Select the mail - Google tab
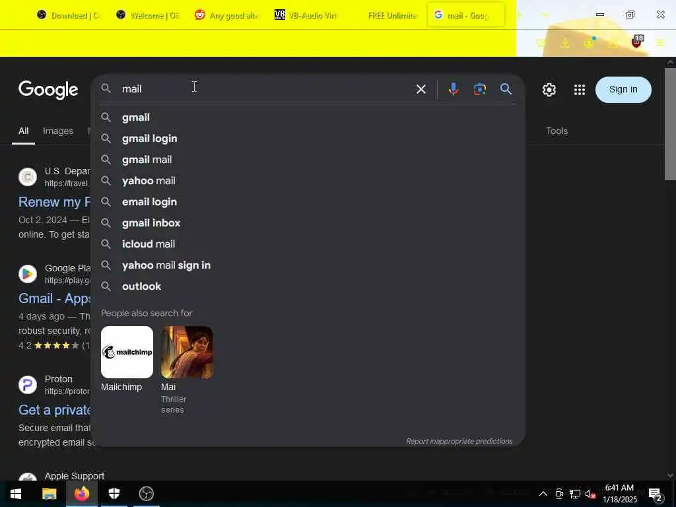676x507 pixels. (x=465, y=15)
